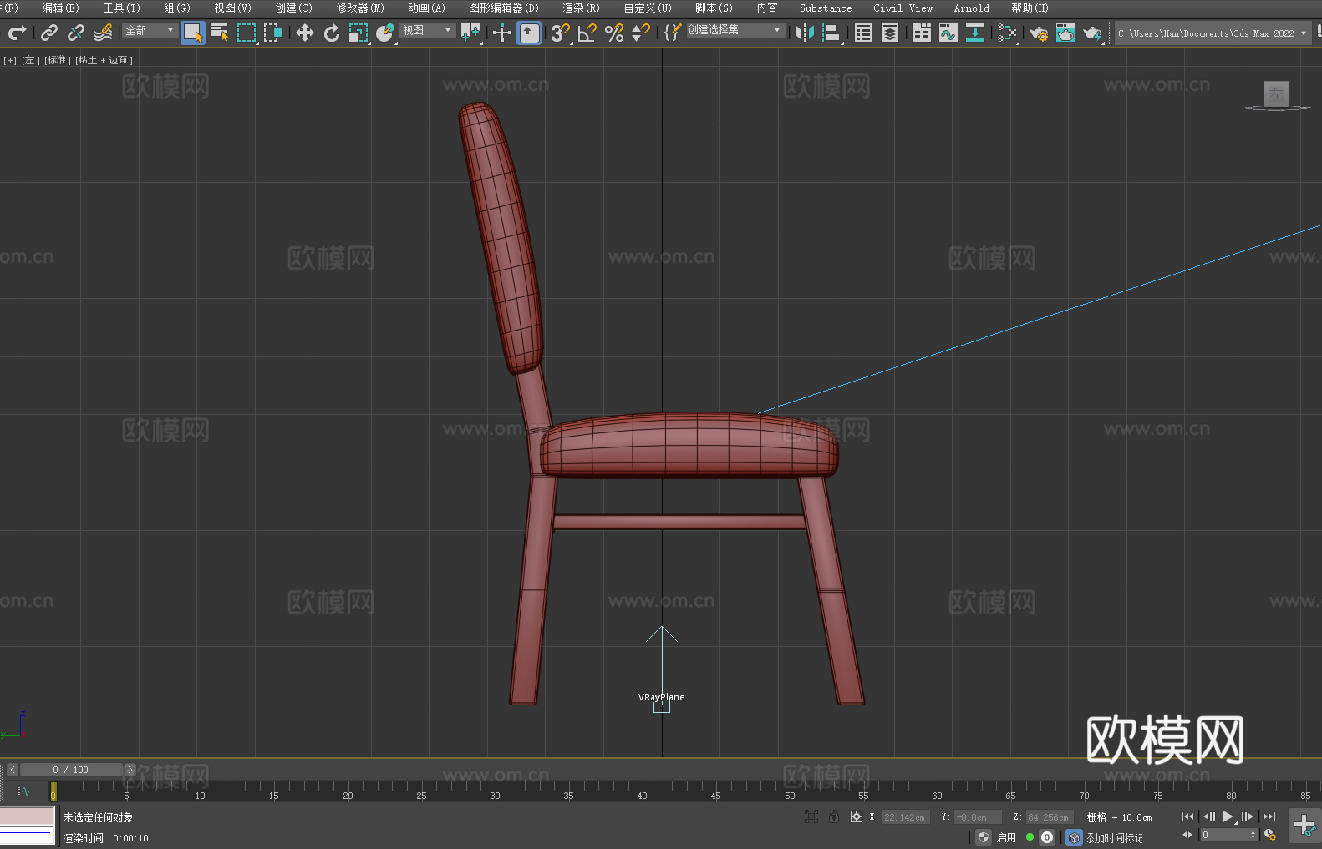1322x849 pixels.
Task: Open the 组(G) menu
Action: pyautogui.click(x=177, y=8)
